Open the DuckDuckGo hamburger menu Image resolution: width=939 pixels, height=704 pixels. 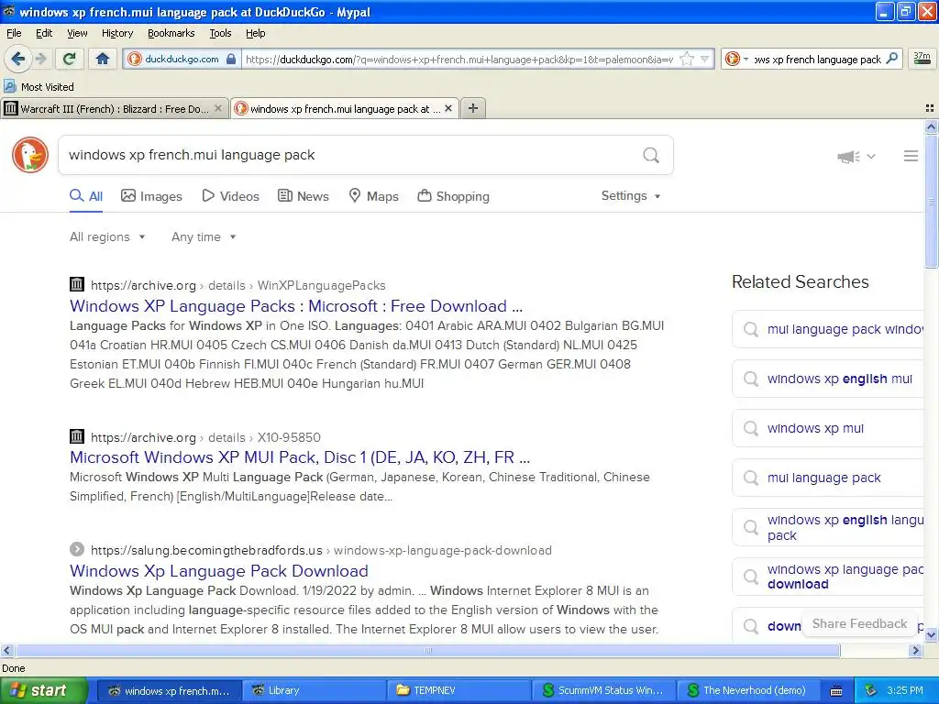[x=911, y=156]
